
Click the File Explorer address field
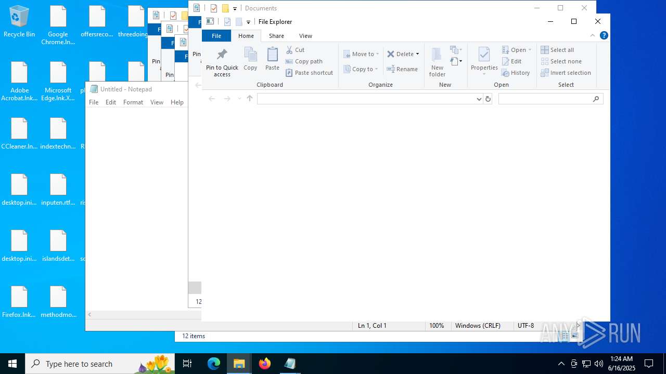tap(366, 99)
